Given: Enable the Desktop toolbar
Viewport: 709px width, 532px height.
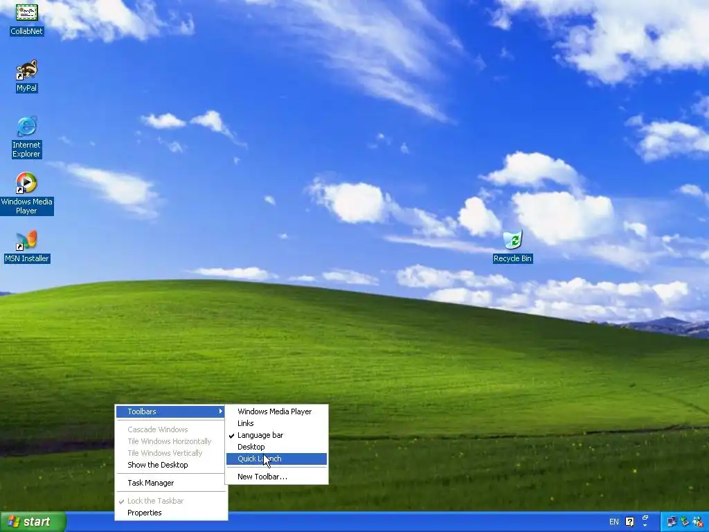Looking at the screenshot, I should [x=276, y=447].
